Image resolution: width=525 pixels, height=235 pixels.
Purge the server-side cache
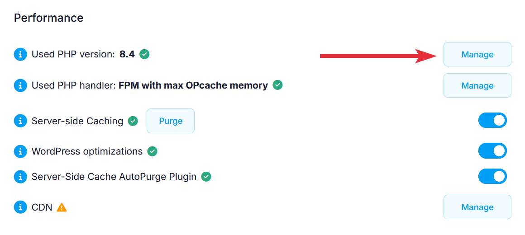(171, 121)
